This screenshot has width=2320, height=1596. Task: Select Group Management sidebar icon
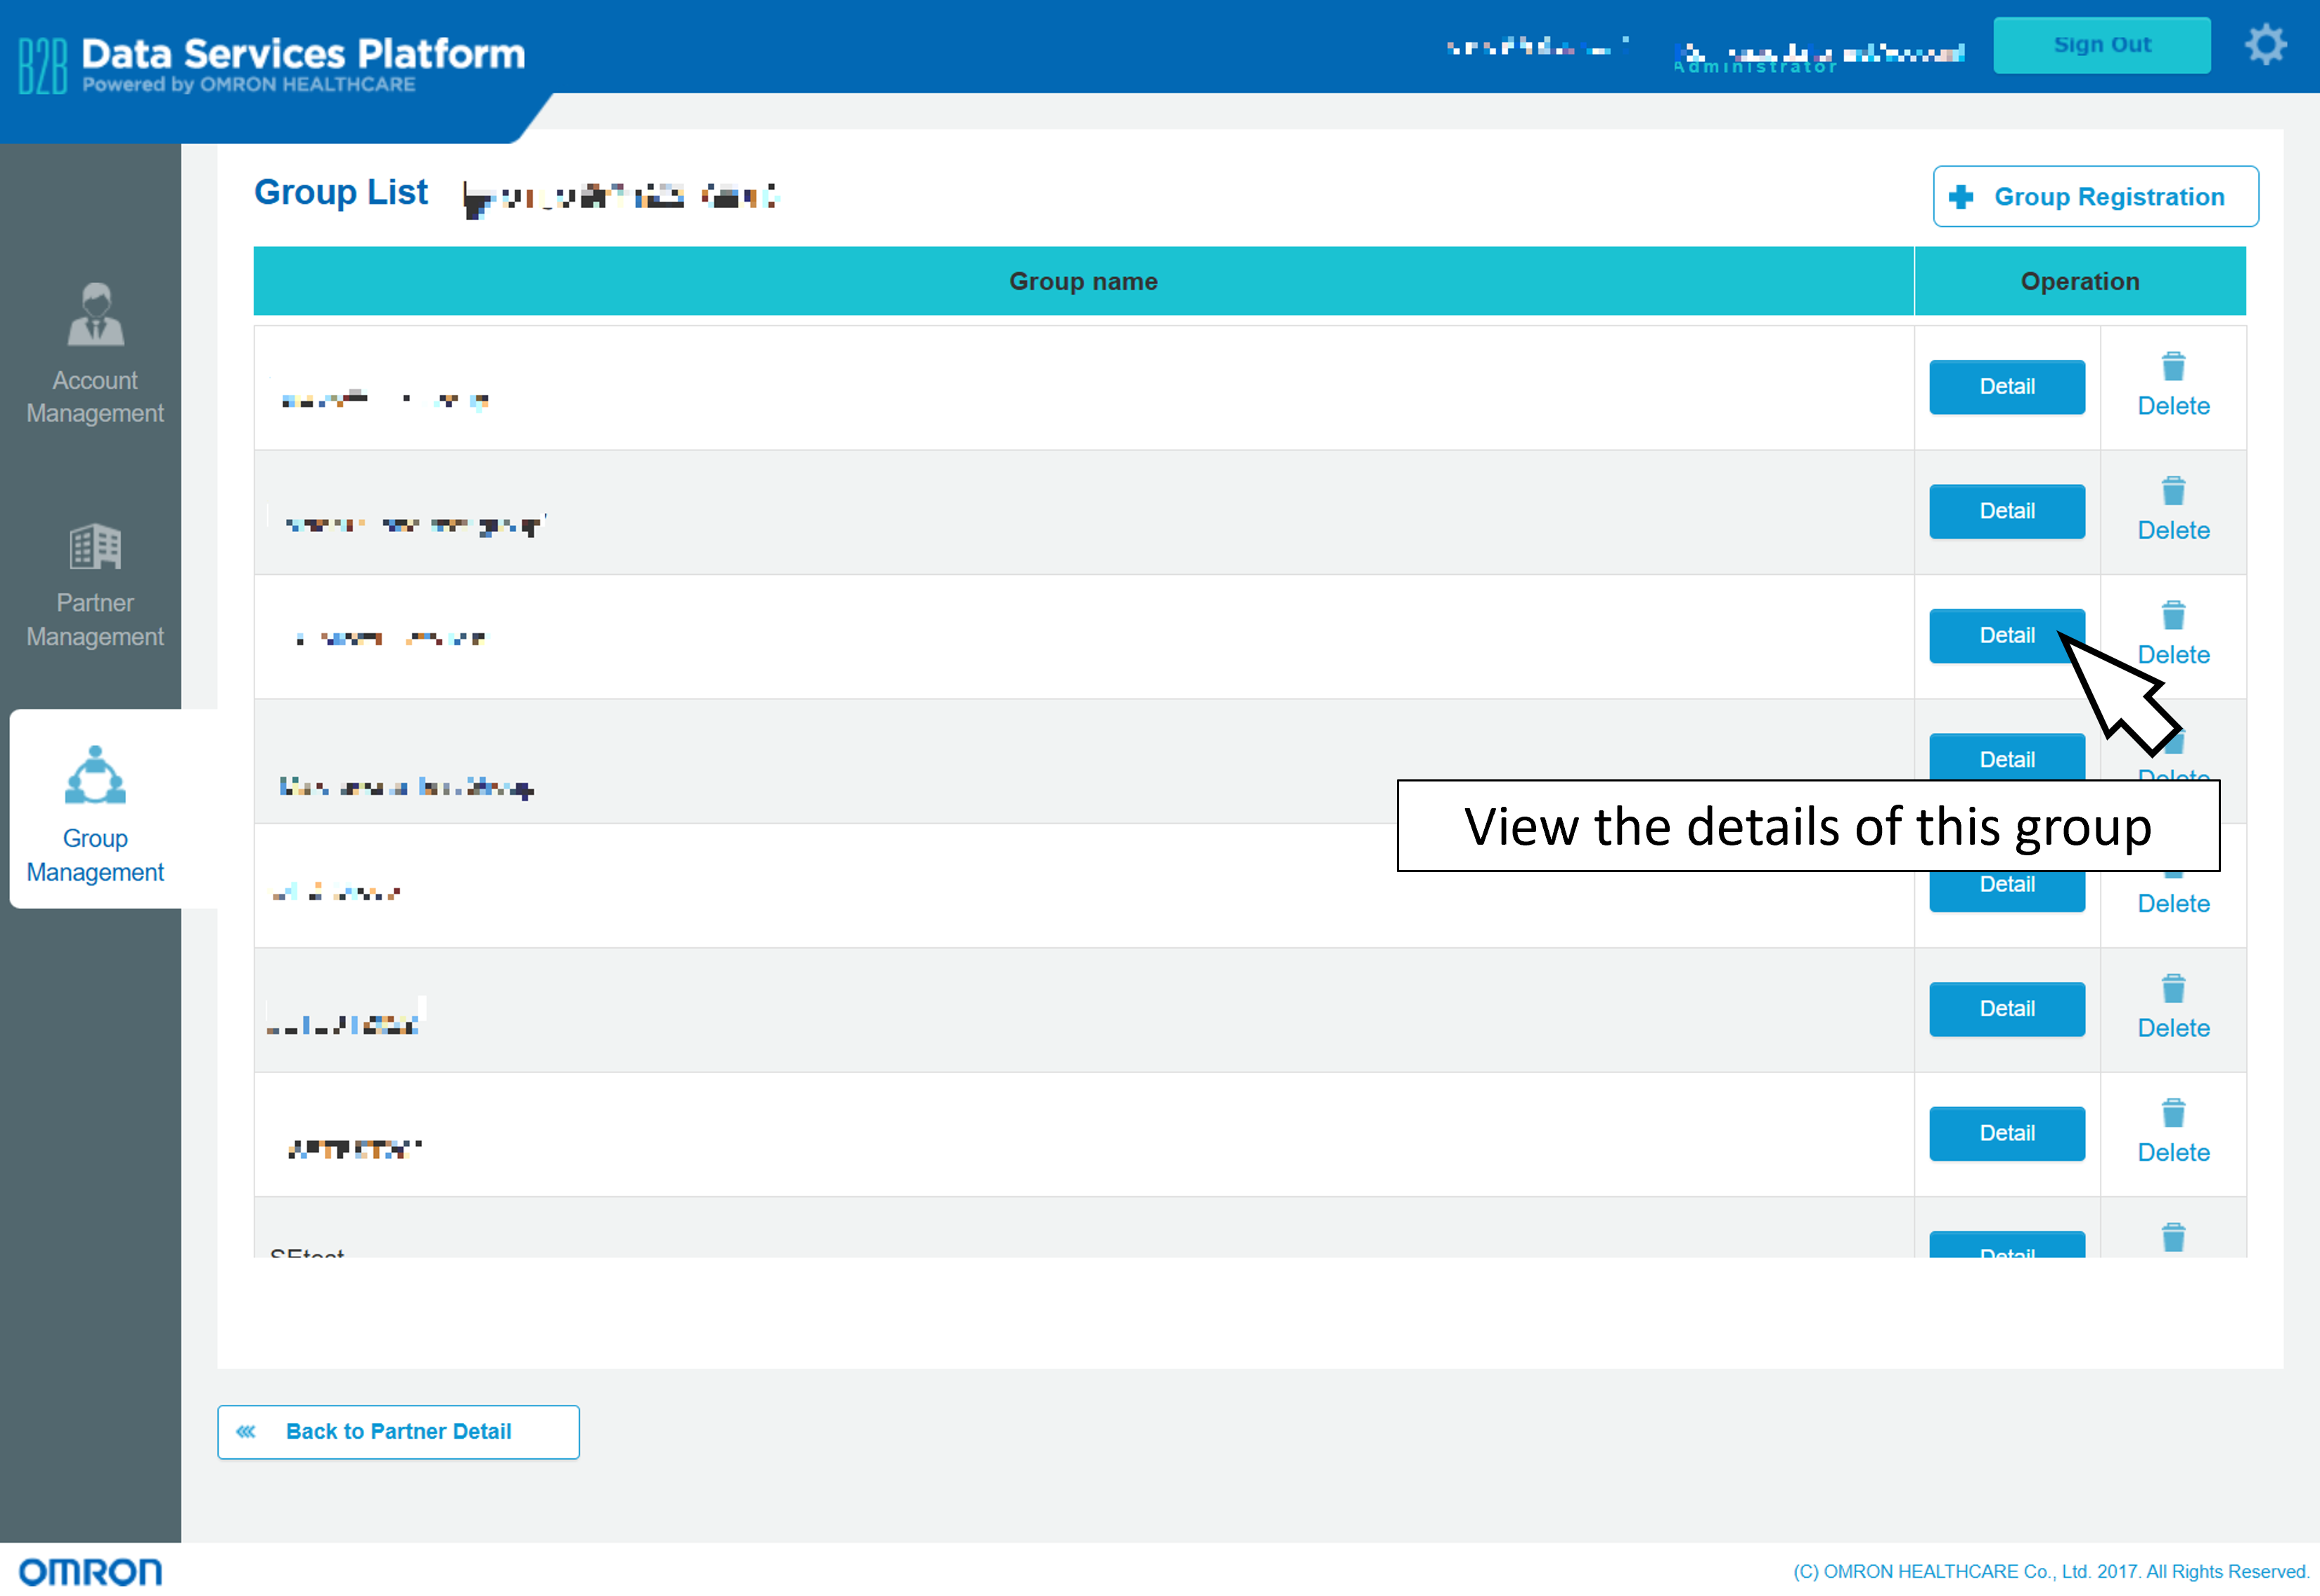pyautogui.click(x=95, y=776)
